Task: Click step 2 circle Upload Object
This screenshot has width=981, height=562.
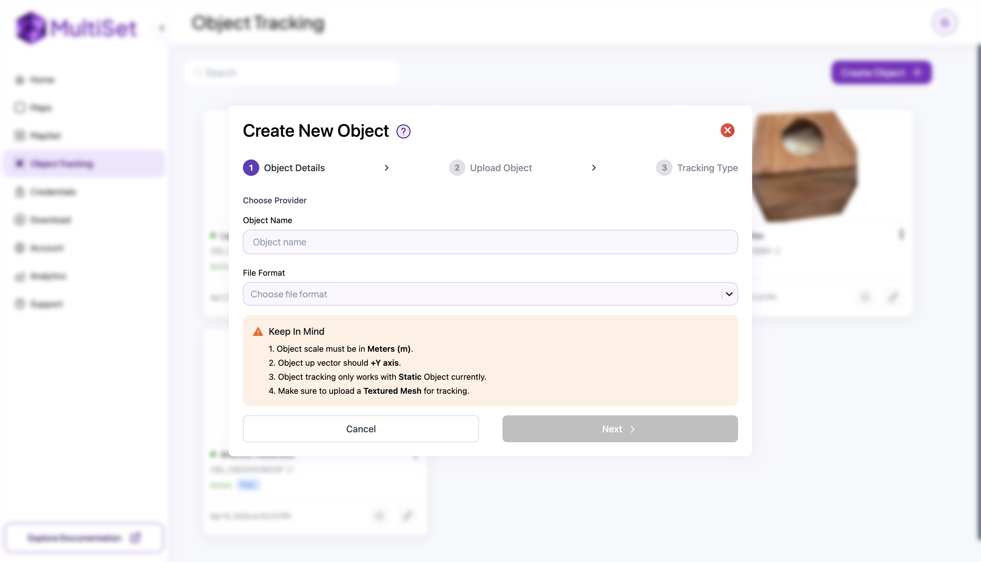Action: coord(457,168)
